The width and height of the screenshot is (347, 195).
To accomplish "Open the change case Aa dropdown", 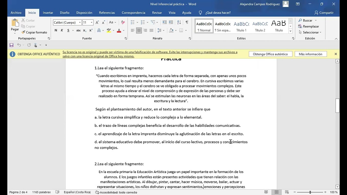I will 113,22.
